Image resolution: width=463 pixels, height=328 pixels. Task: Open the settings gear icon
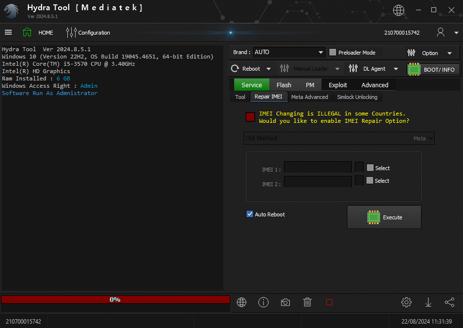pyautogui.click(x=406, y=303)
